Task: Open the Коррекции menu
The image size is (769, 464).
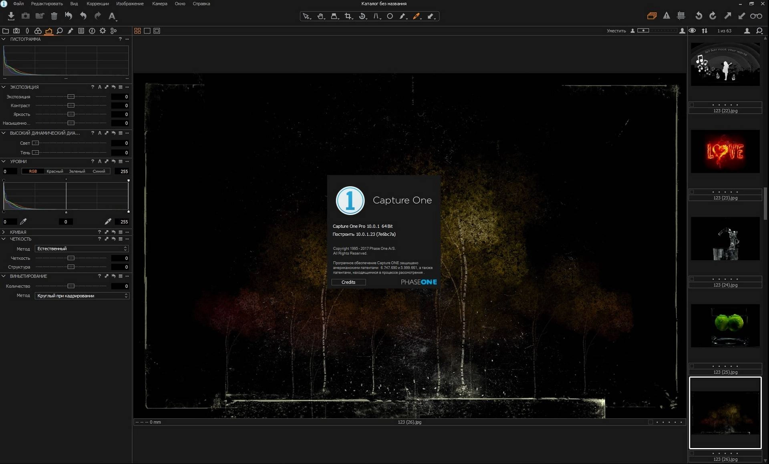Action: 98,4
